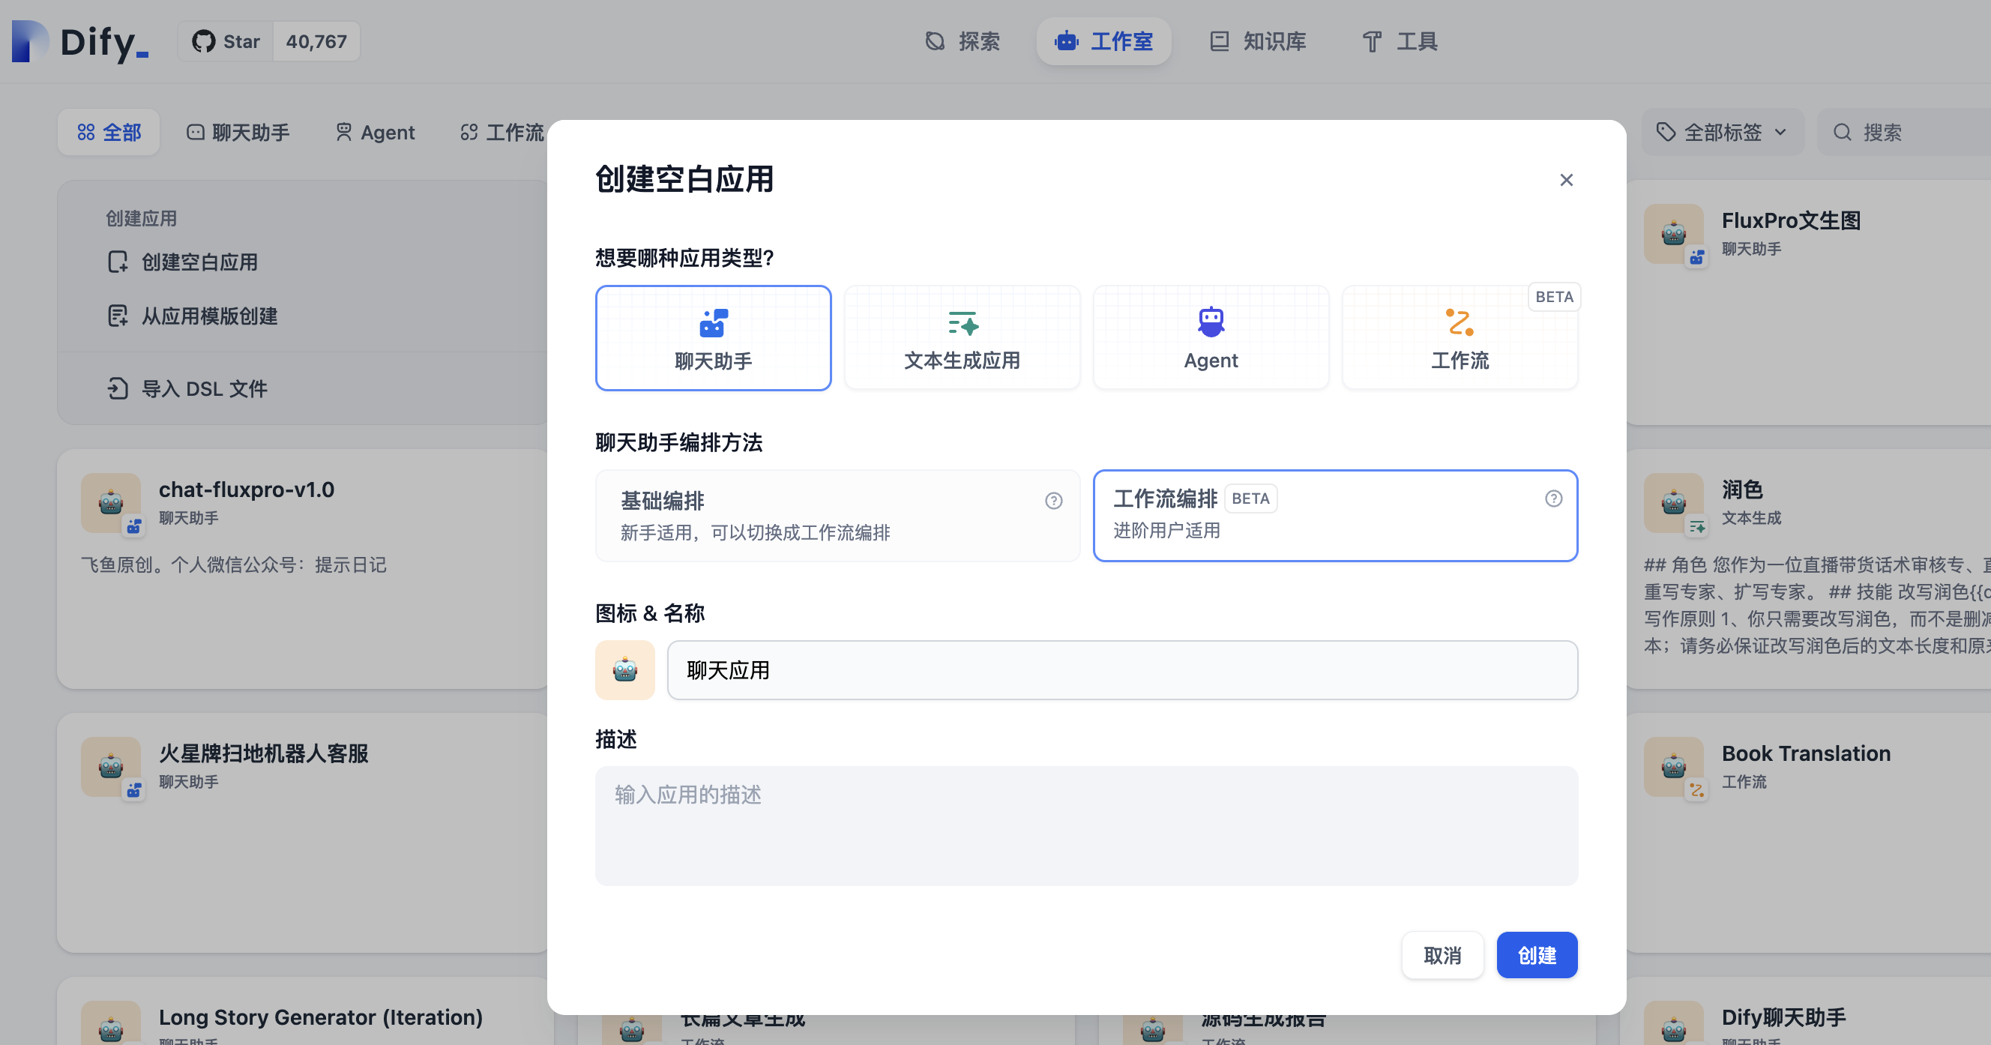Open the GitHub Star button
Screen dimensions: 1991x1045
tap(226, 41)
